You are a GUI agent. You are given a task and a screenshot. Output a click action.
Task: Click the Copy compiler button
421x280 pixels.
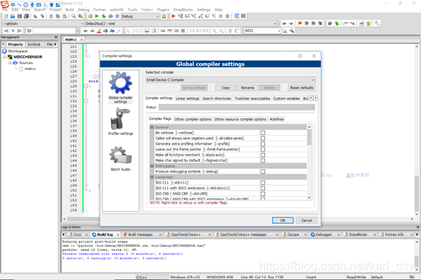click(x=226, y=88)
